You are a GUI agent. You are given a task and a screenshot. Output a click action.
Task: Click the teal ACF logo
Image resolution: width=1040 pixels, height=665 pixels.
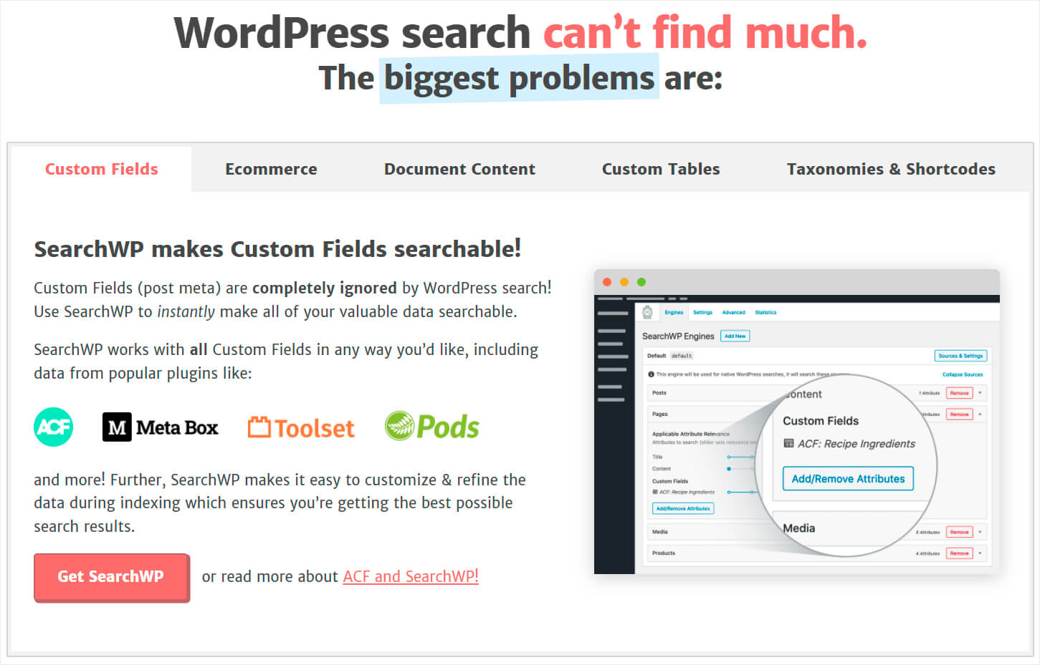[x=54, y=427]
